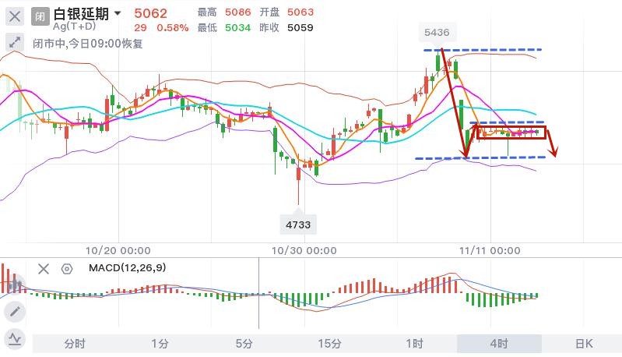
Task: Switch to the 分时 timeframe tab
Action: (75, 344)
